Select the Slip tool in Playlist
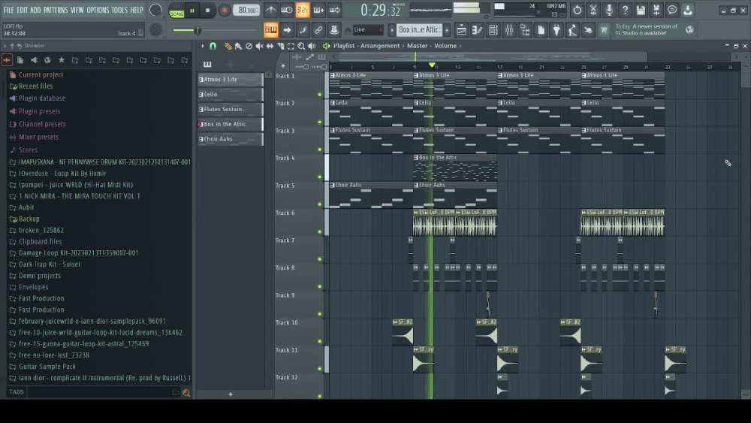This screenshot has height=423, width=751. 270,46
